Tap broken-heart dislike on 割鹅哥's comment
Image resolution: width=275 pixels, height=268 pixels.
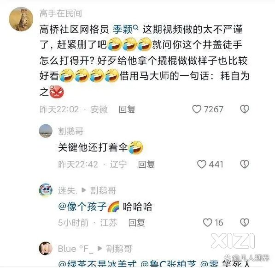pos(245,164)
